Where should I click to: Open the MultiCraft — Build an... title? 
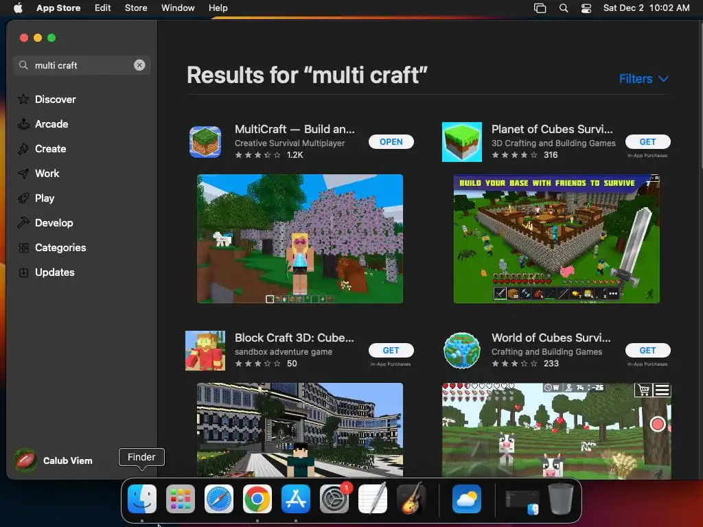click(295, 129)
